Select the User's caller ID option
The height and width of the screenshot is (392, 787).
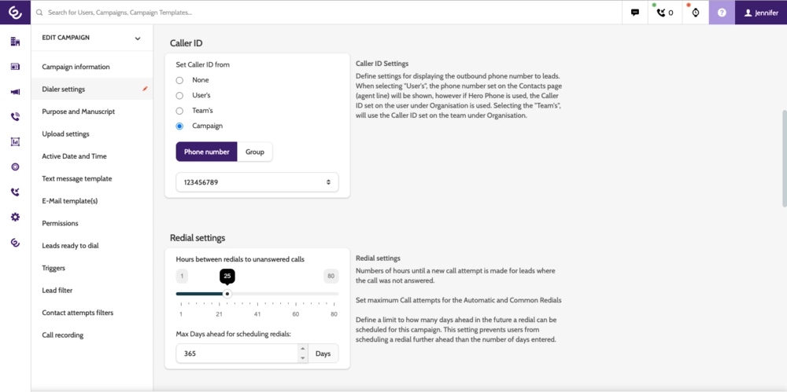click(179, 95)
